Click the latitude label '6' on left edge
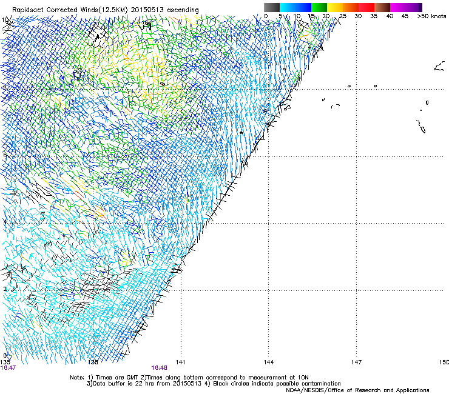The width and height of the screenshot is (449, 394). coord(5,155)
